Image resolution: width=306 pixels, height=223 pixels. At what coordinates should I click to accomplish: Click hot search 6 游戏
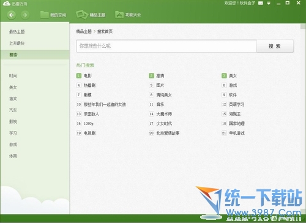pos(229,85)
